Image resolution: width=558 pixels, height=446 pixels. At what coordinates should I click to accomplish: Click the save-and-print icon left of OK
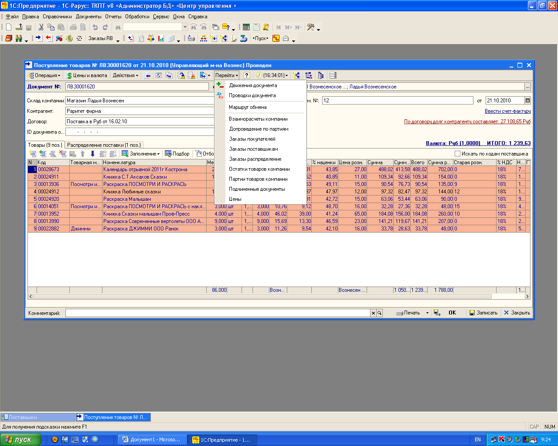click(x=437, y=313)
